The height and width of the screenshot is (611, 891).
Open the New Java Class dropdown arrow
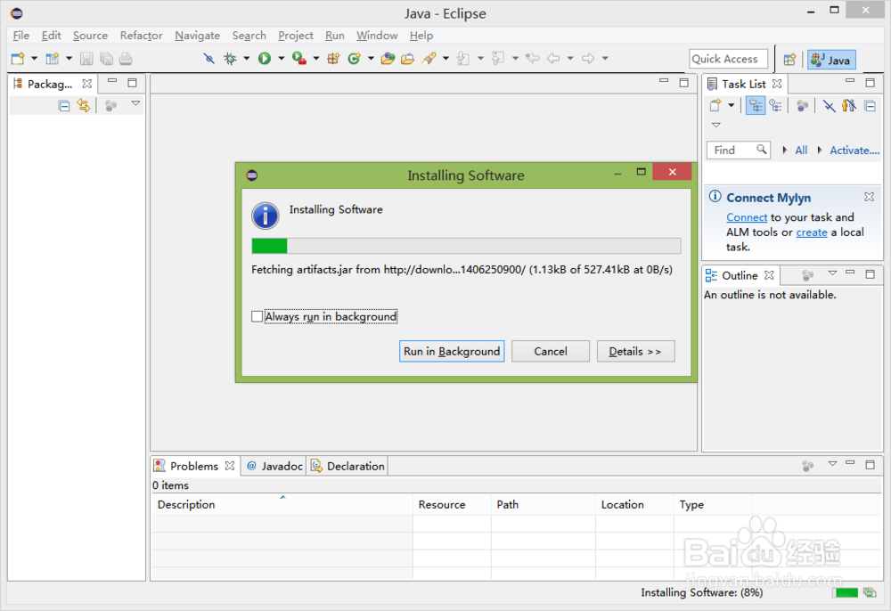click(x=371, y=59)
